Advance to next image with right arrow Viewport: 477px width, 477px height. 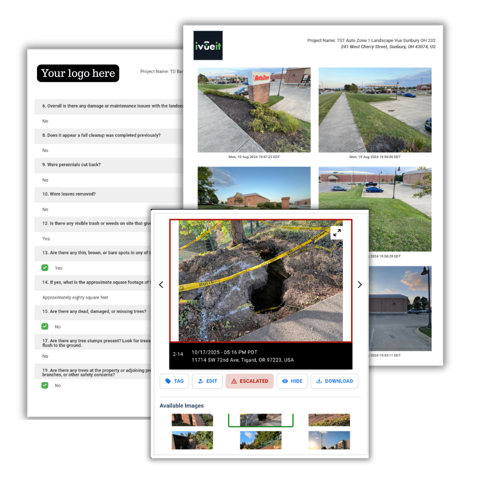[x=360, y=285]
